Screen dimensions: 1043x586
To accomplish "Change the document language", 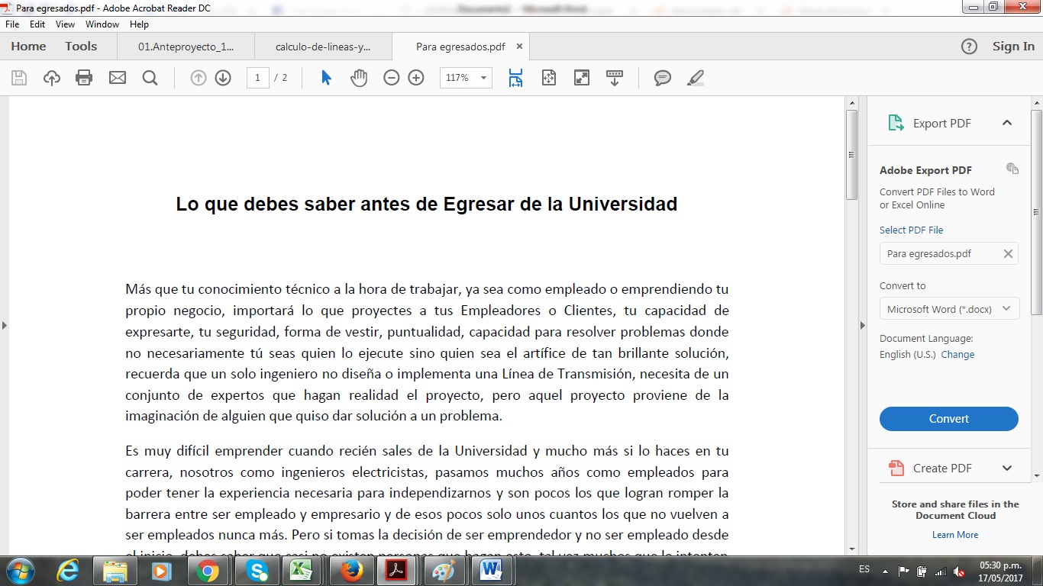I will point(957,355).
